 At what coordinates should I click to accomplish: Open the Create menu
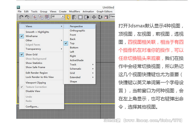pos(63,11)
